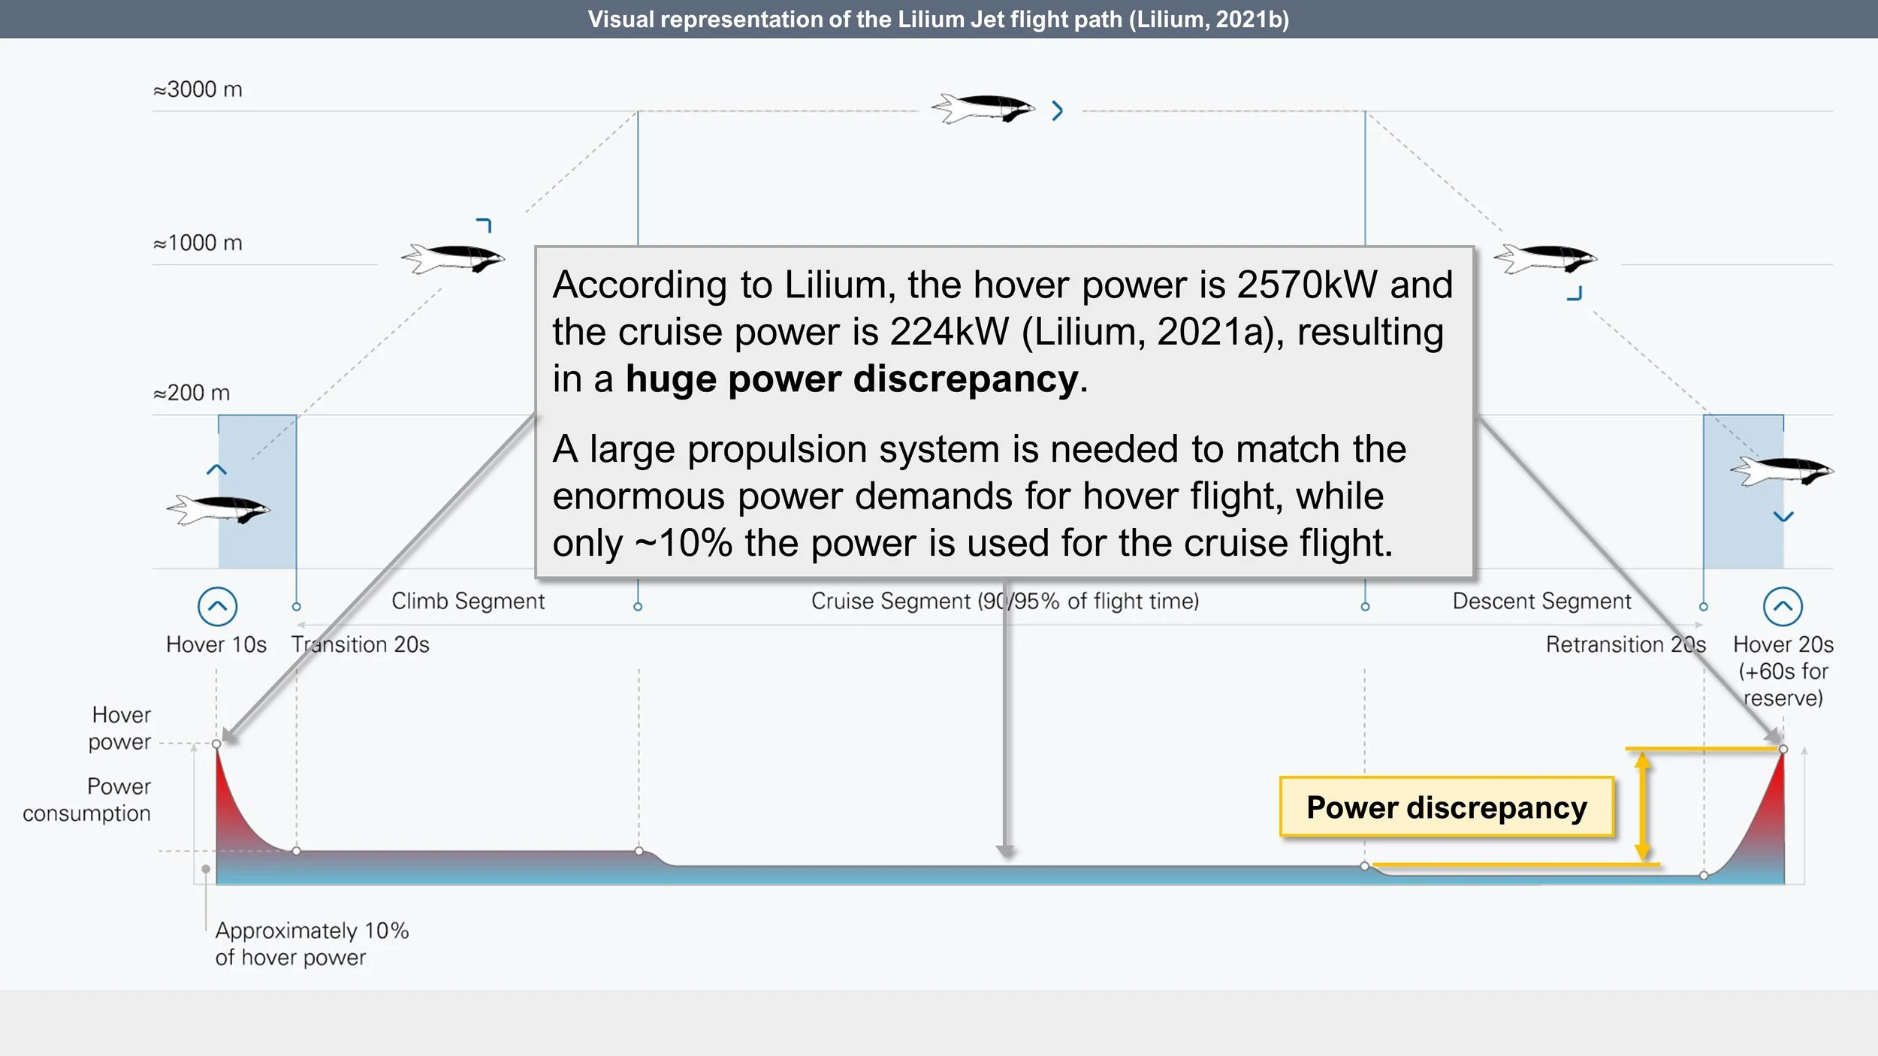
Task: Click the segment marker between Cruise and Descent labels
Action: [x=1365, y=606]
